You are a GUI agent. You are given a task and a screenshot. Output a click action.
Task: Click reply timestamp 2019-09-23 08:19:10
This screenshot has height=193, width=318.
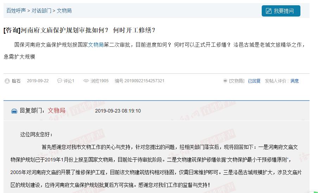pos(118,111)
